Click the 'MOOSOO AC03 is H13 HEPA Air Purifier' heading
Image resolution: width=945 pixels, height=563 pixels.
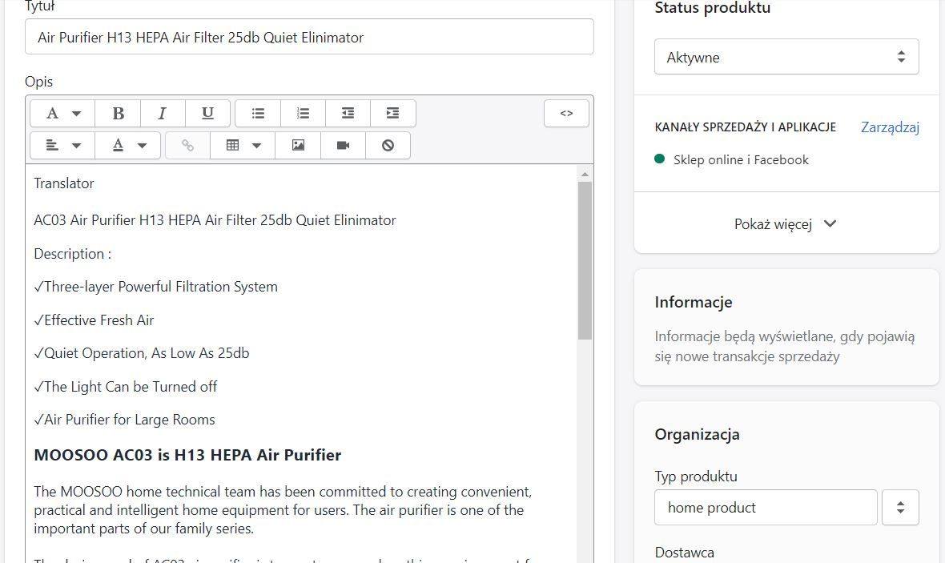click(187, 455)
